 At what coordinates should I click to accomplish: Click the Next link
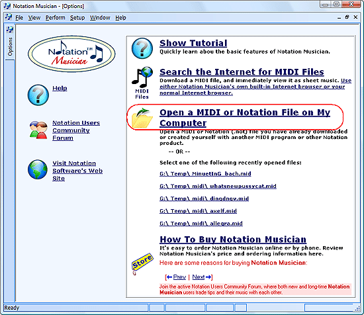pyautogui.click(x=199, y=277)
